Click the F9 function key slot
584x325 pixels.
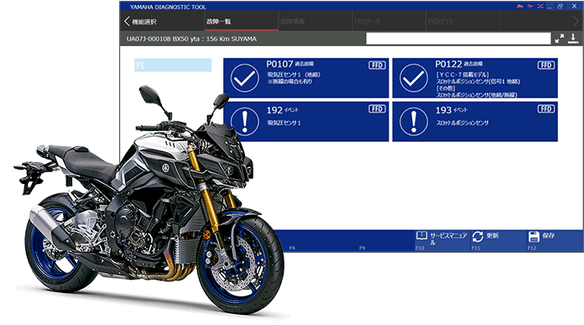coord(362,248)
